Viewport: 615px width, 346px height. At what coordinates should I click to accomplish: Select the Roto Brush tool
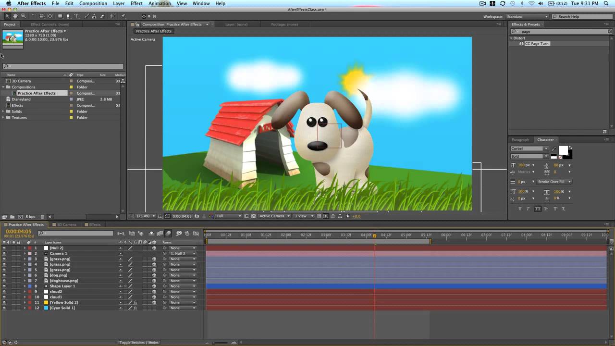tap(113, 16)
